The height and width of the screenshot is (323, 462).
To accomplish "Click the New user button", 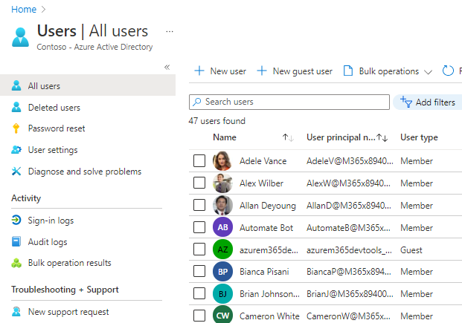I will 220,71.
